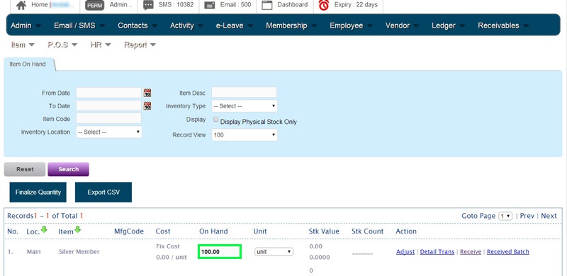Open the To Date calendar picker
Viewport: 567px width, 276px height.
click(x=147, y=106)
